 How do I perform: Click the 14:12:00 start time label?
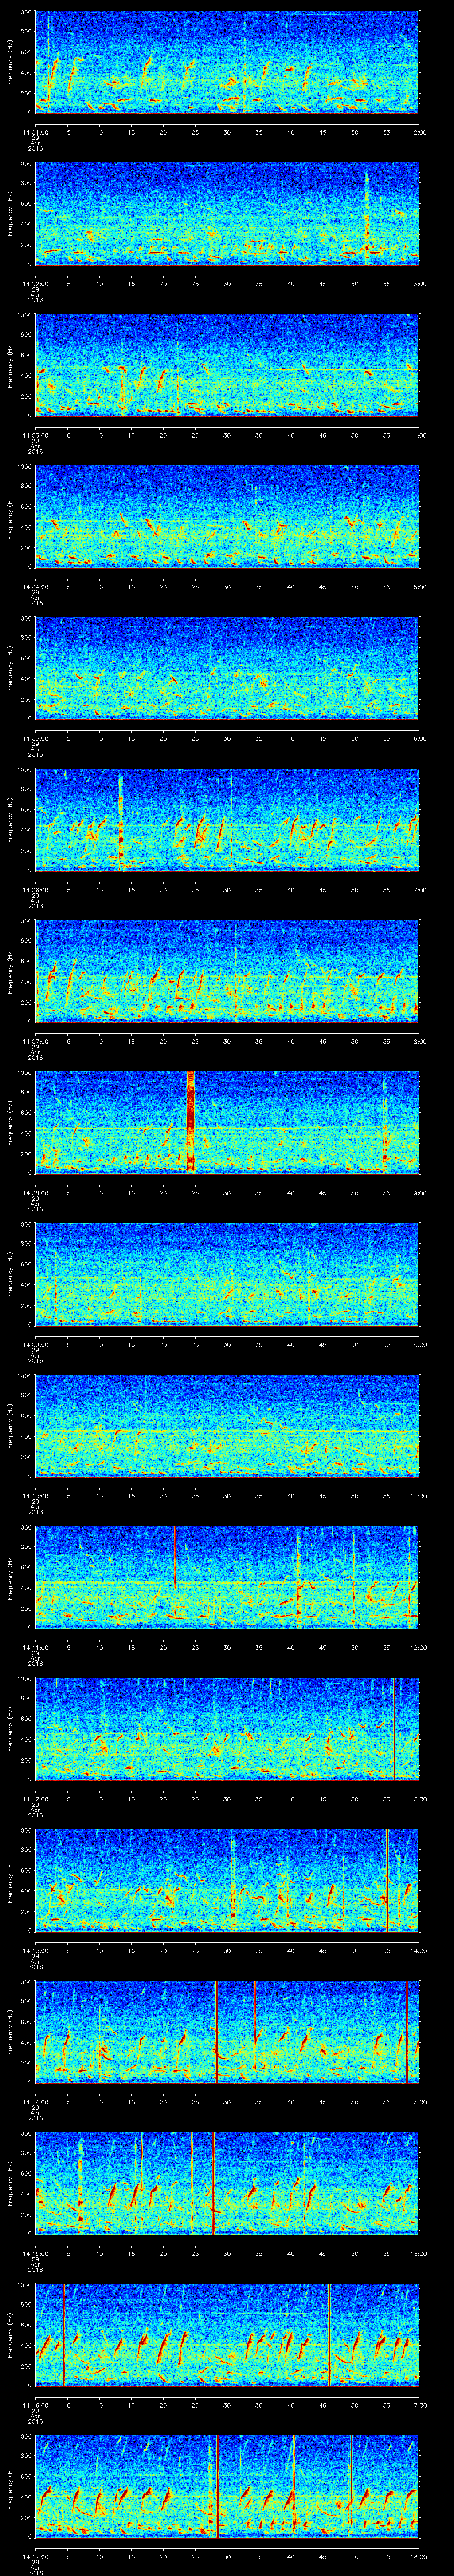[x=35, y=1798]
